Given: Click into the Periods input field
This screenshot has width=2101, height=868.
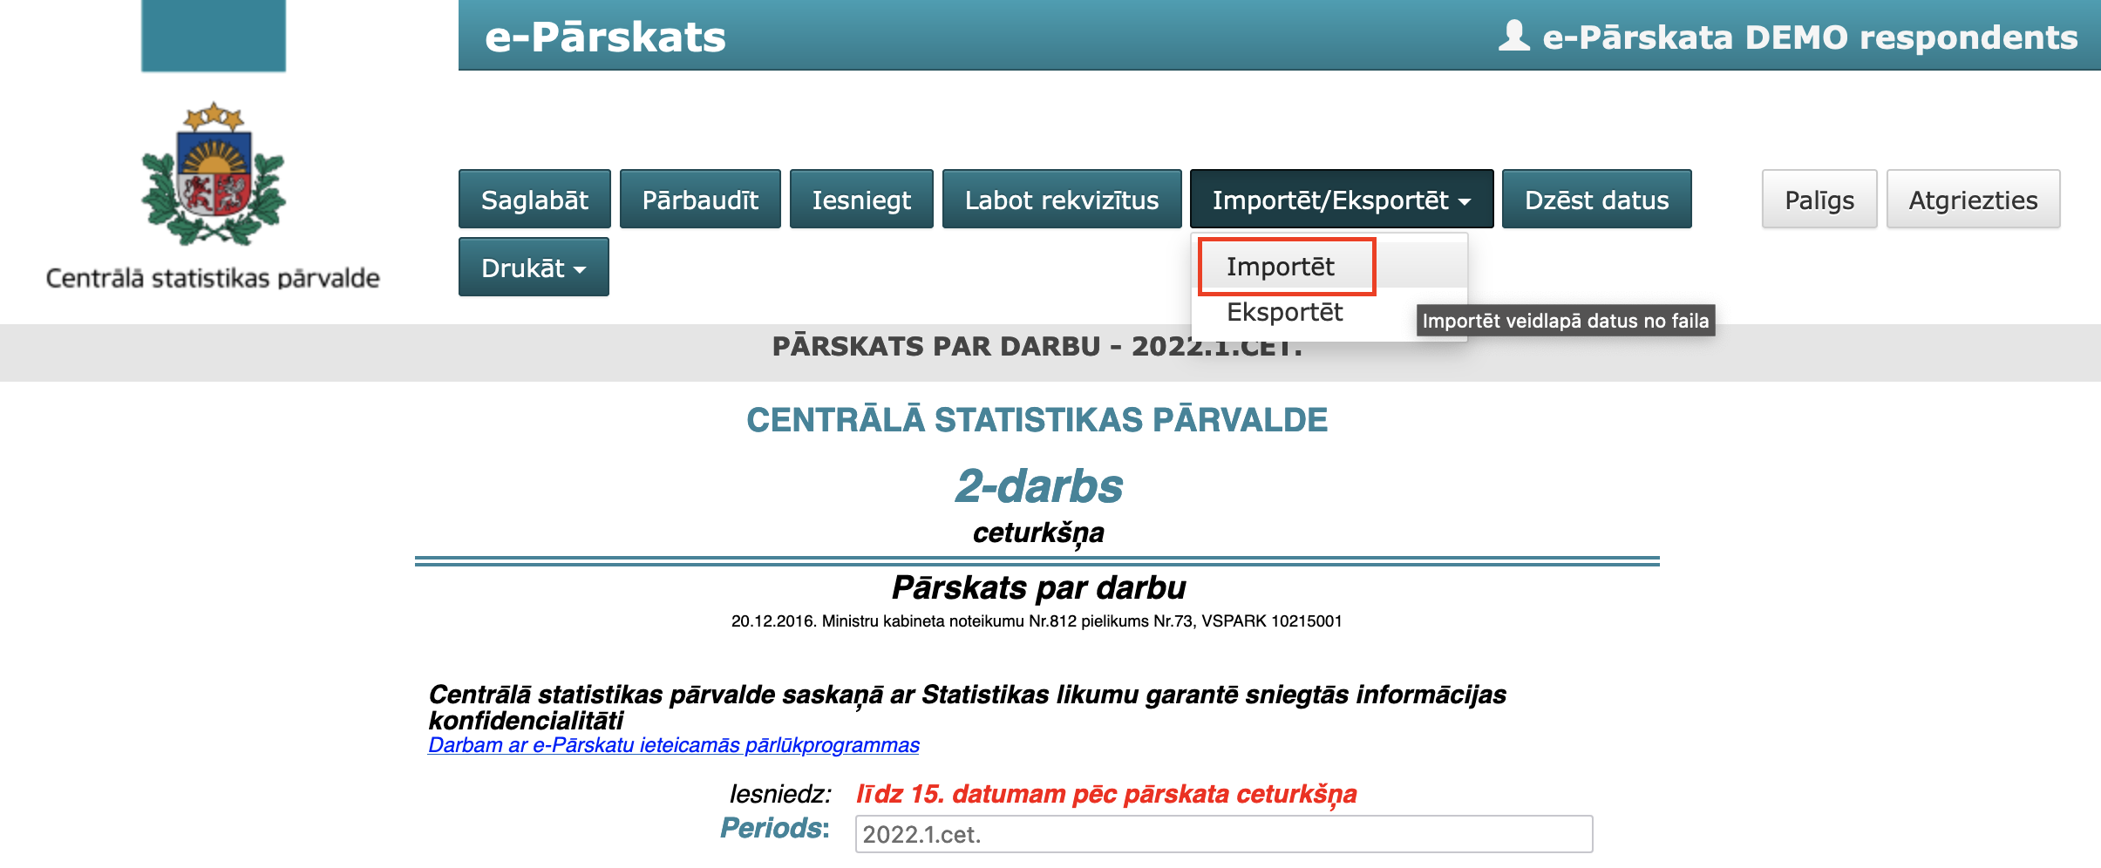Looking at the screenshot, I should coord(1223,834).
